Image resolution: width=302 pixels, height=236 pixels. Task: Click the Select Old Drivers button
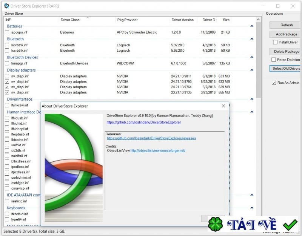pyautogui.click(x=285, y=69)
